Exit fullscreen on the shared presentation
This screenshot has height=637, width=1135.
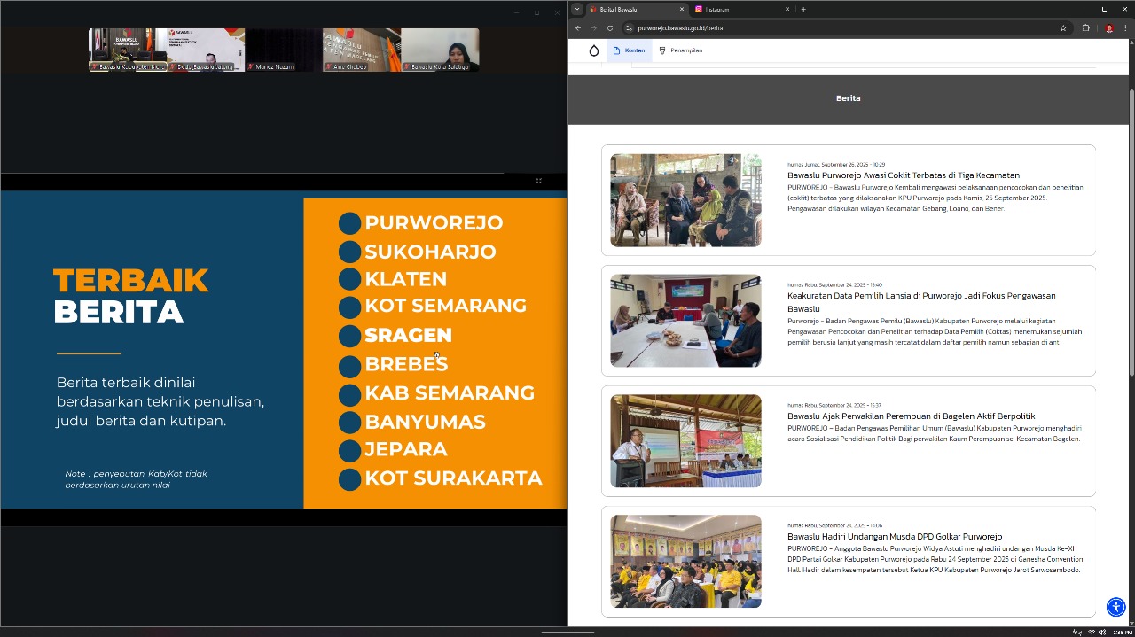[x=538, y=181]
